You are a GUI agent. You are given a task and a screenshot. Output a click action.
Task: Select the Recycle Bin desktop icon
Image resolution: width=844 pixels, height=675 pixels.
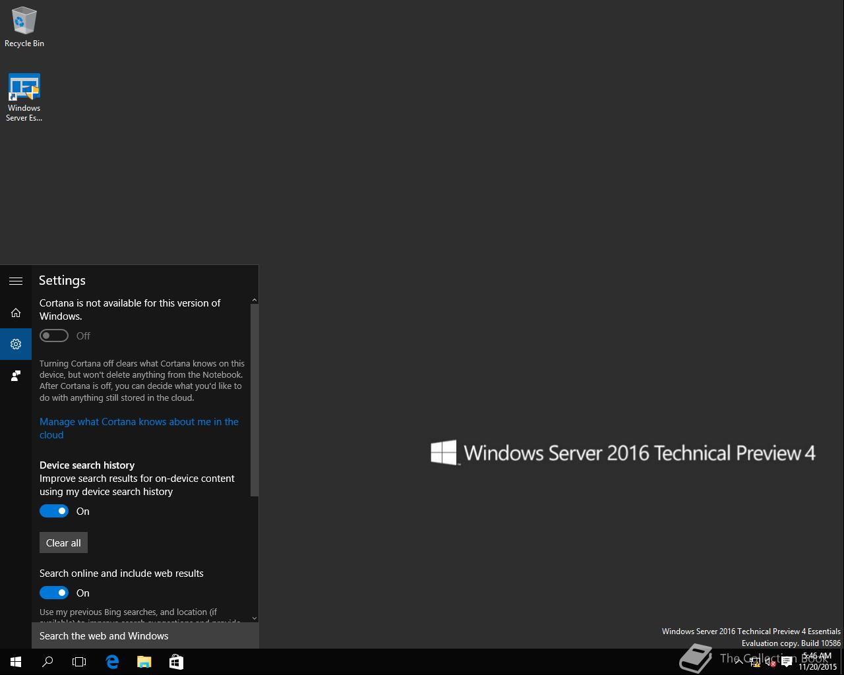pyautogui.click(x=24, y=28)
